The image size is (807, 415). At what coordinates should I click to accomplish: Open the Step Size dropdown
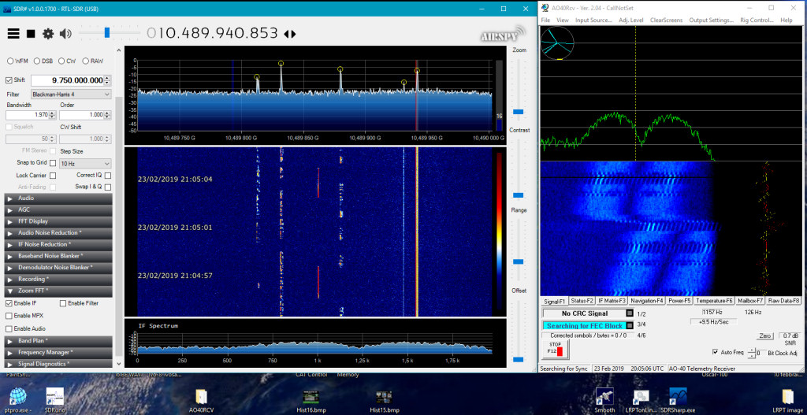(85, 164)
